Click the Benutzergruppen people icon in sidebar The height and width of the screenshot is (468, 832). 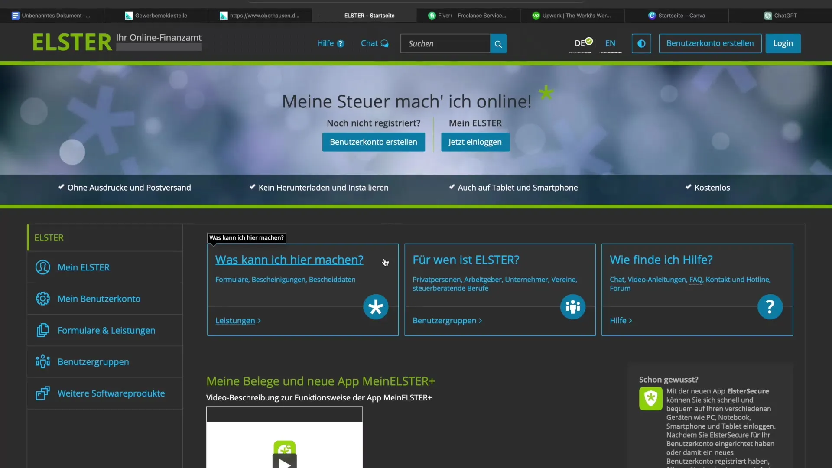(x=42, y=362)
